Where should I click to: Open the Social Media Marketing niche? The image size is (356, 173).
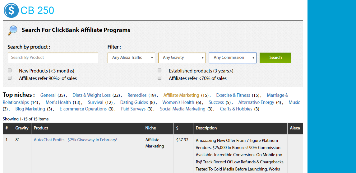[x=183, y=109]
